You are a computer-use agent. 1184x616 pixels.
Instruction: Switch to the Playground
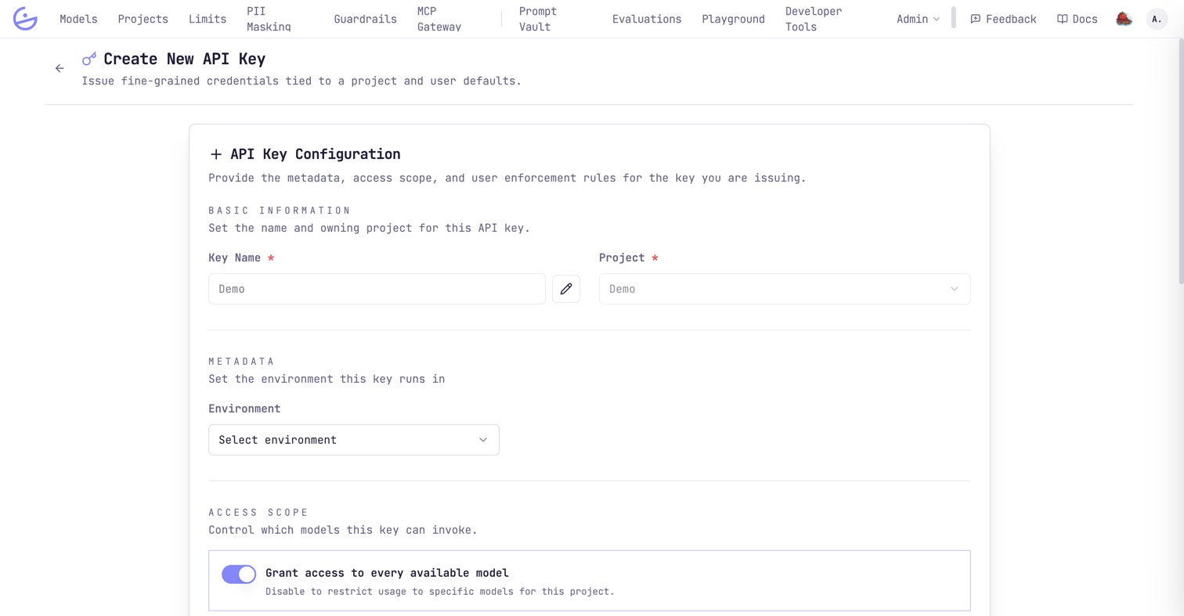tap(733, 19)
